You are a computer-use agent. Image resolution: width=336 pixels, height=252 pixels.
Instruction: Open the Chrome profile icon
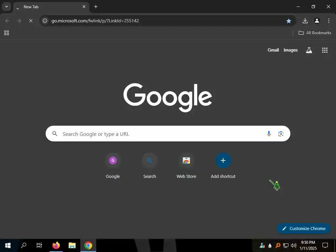click(317, 21)
